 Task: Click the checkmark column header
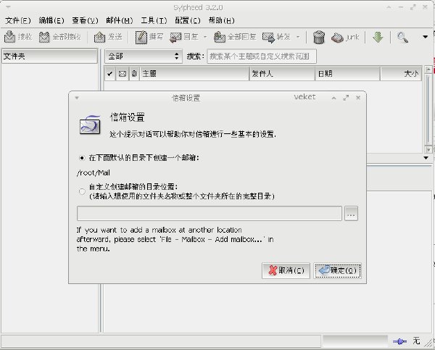110,74
